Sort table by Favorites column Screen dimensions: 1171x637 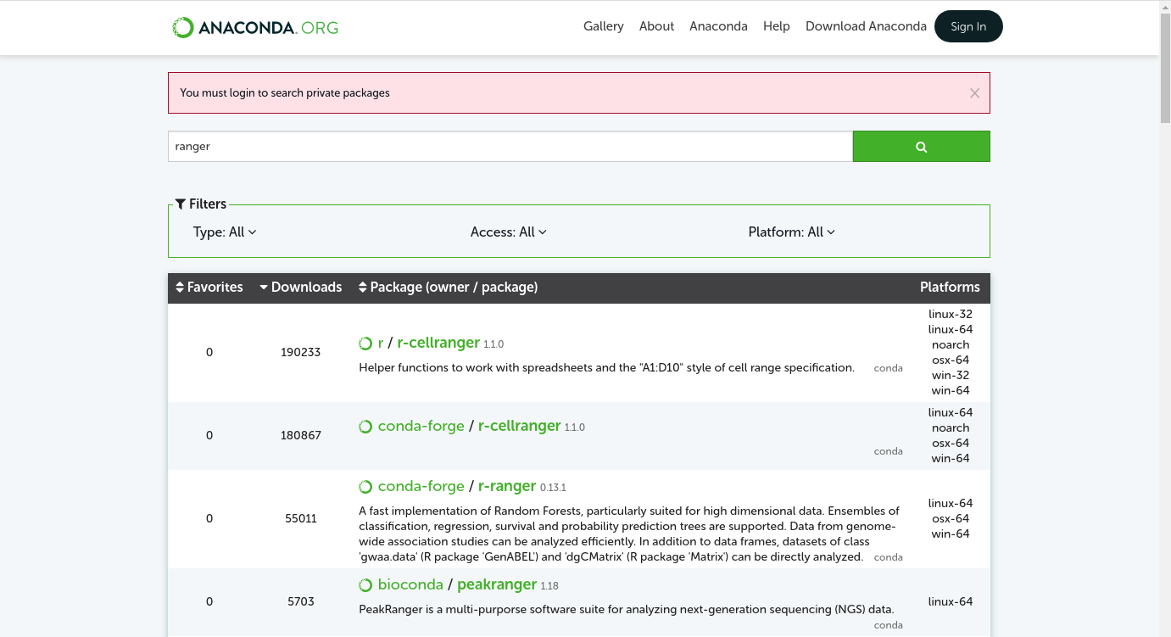coord(209,288)
